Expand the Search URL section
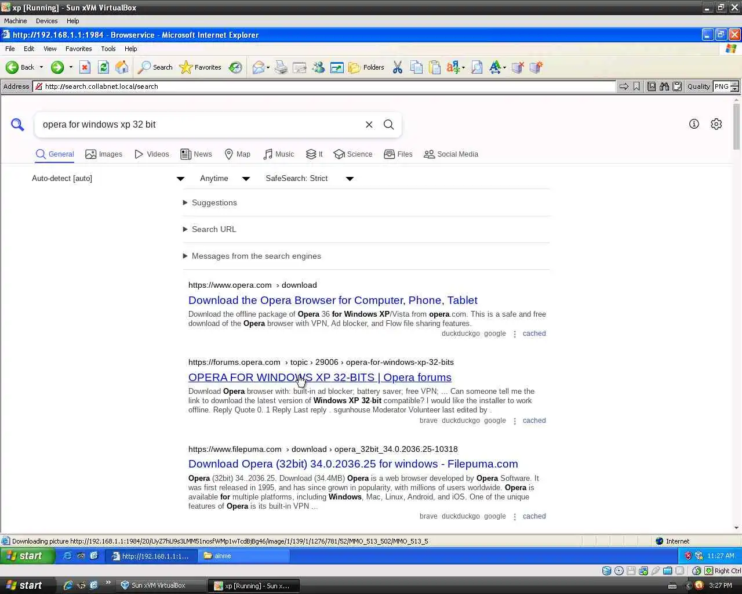Screen dimensions: 742x594 (209, 230)
